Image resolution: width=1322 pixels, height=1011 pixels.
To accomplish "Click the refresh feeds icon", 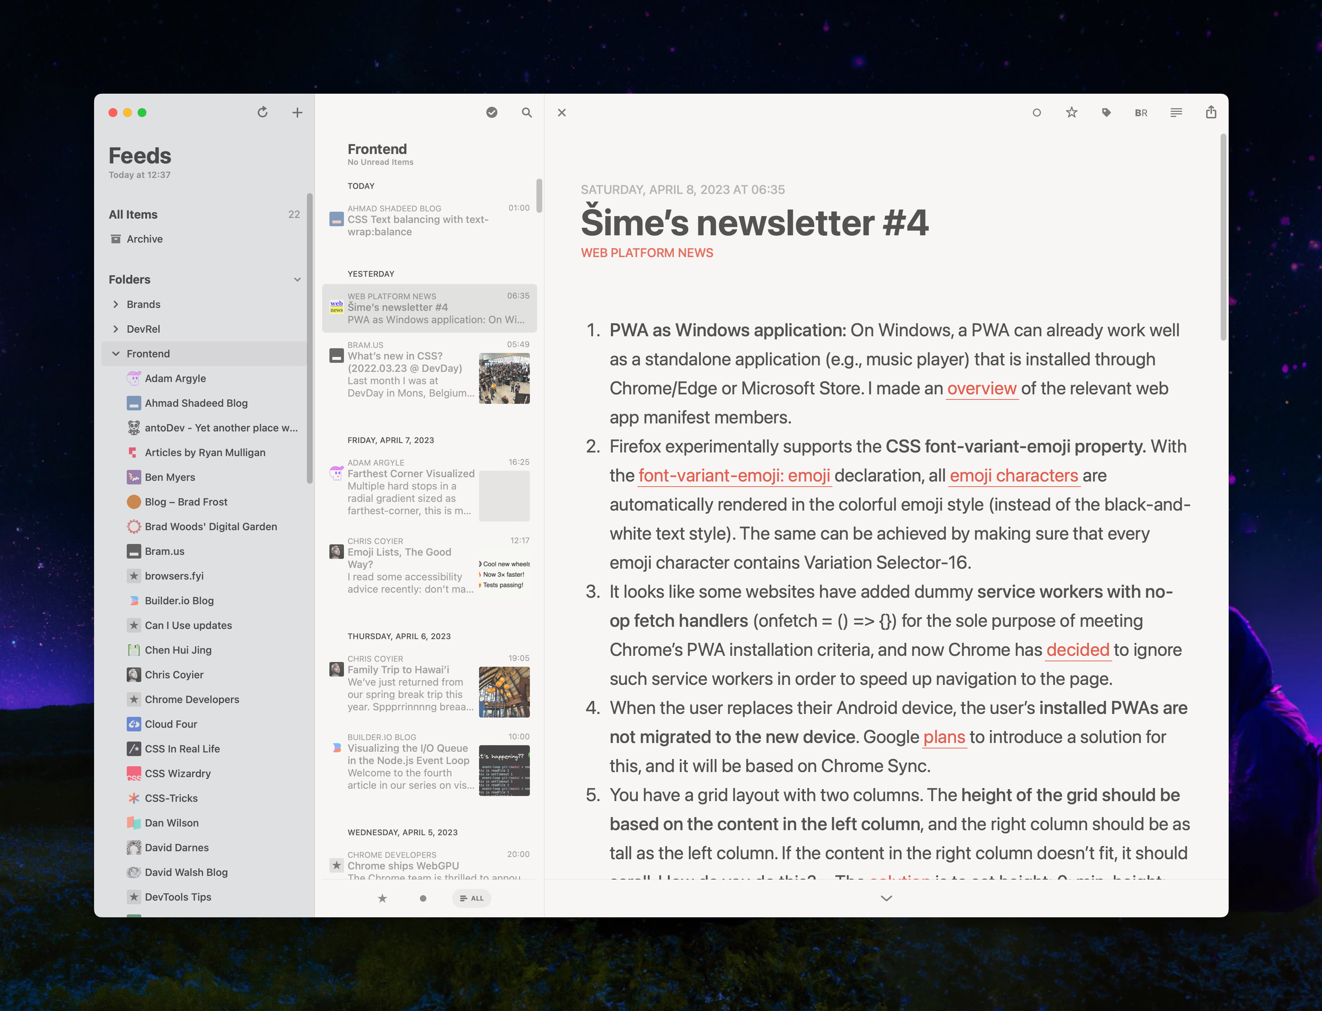I will 262,113.
